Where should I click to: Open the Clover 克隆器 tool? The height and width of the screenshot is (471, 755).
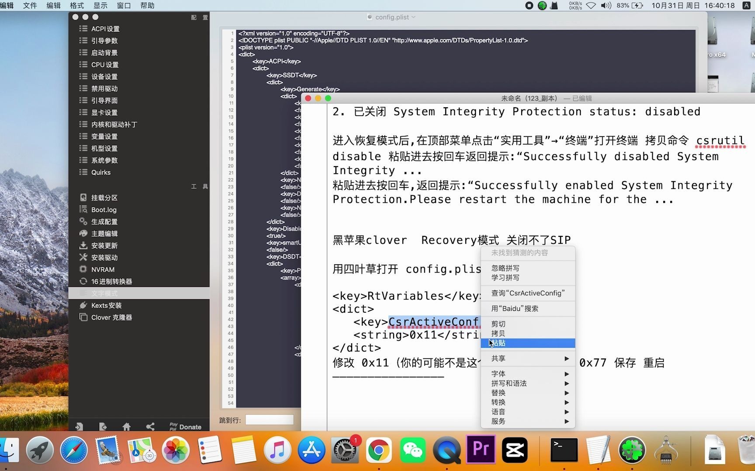tap(110, 317)
